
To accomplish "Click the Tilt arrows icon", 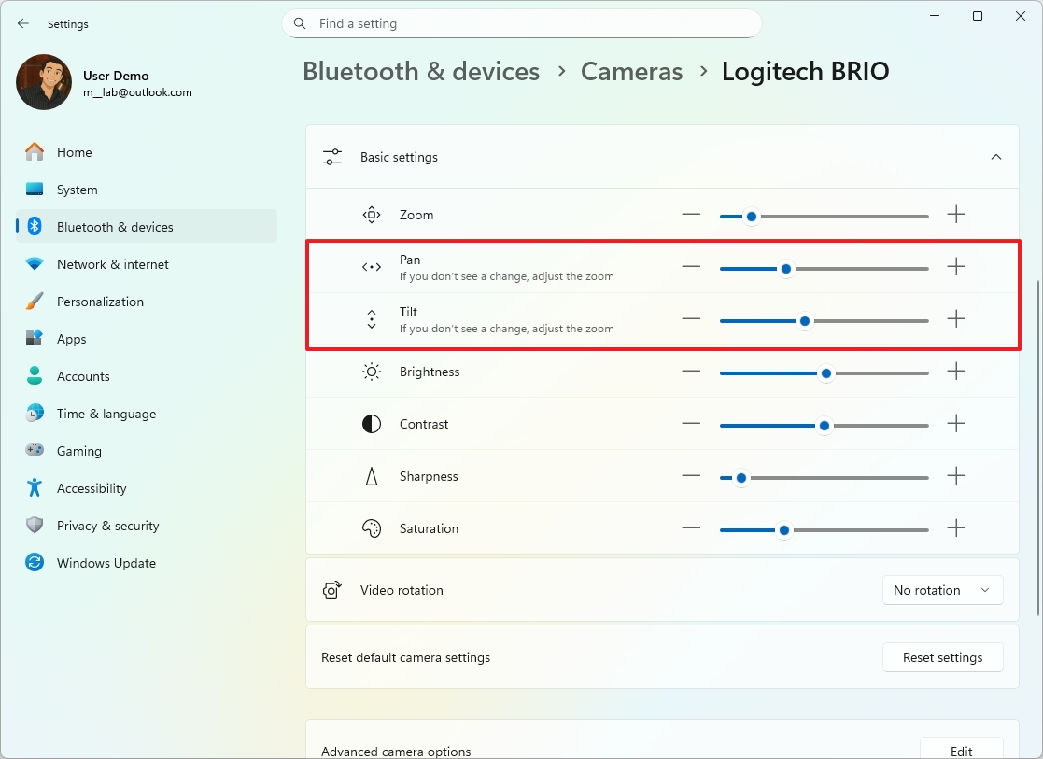I will pos(371,319).
